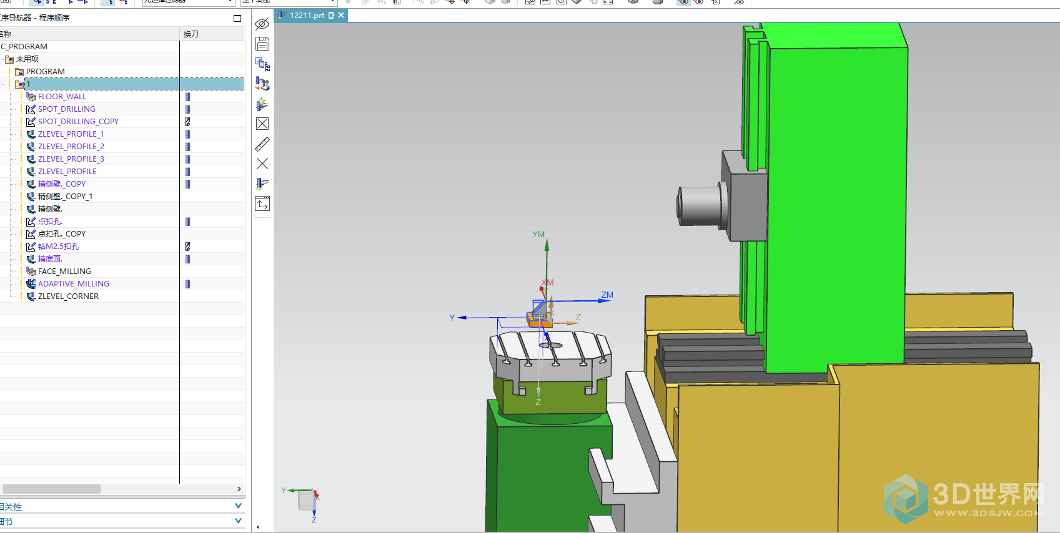Expand the 相关性 section chevron
This screenshot has height=533, width=1060.
pyautogui.click(x=238, y=506)
